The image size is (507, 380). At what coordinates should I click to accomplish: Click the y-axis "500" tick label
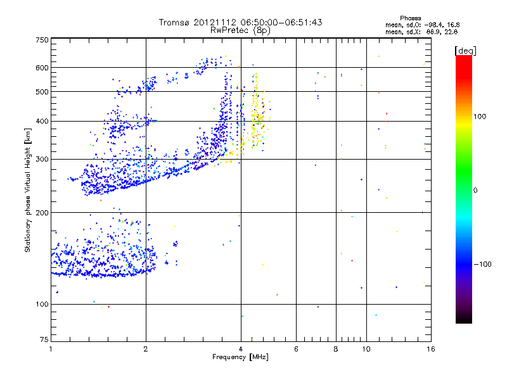(x=42, y=92)
